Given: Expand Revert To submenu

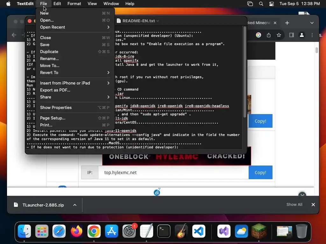Looking at the screenshot, I should click(75, 73).
